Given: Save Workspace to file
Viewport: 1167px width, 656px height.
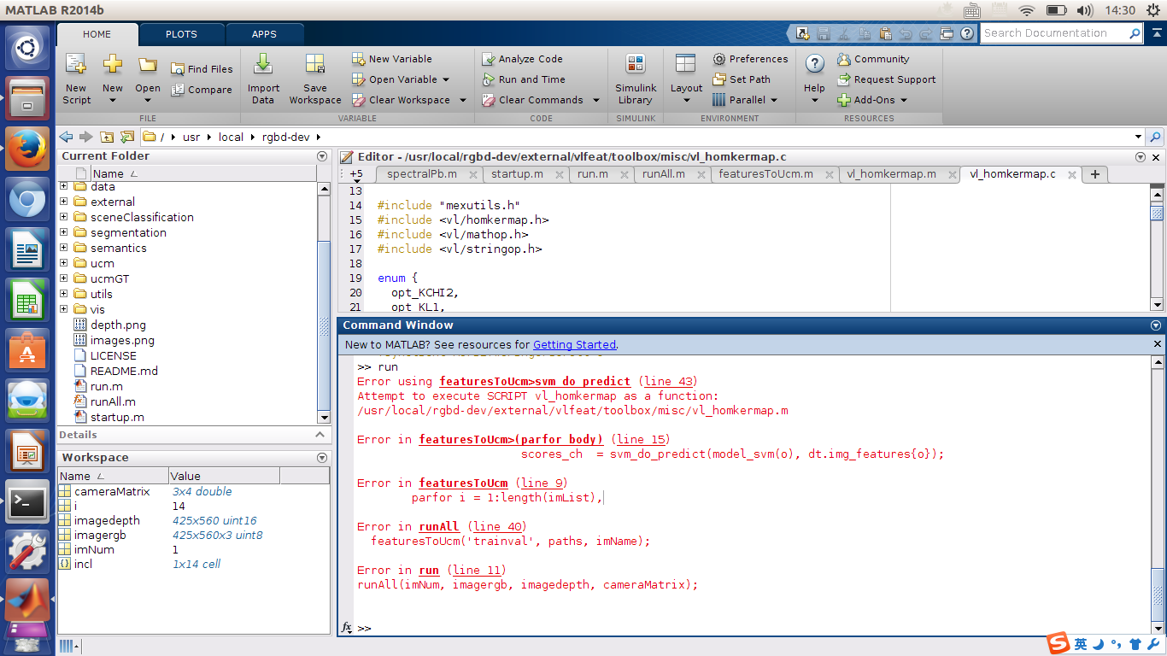Looking at the screenshot, I should coord(314,79).
